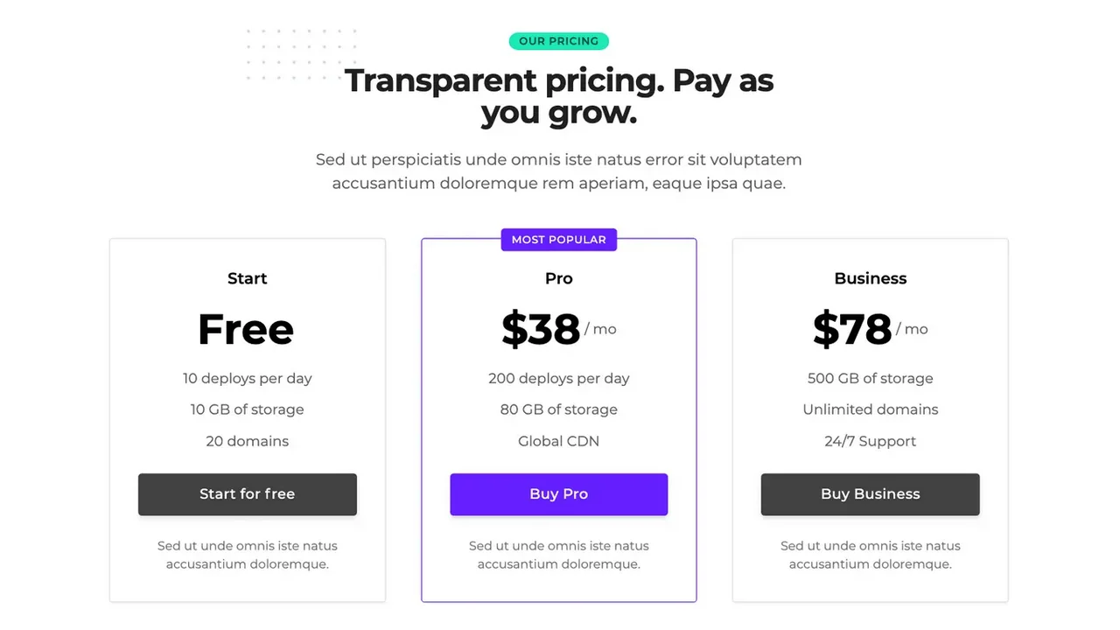The width and height of the screenshot is (1120, 630).
Task: Click the Start for free button
Action: (247, 493)
